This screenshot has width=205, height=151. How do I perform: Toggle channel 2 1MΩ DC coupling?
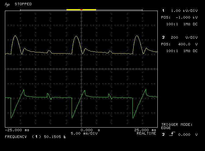point(190,51)
